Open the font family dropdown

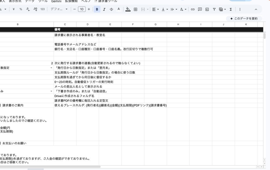[59, 9]
